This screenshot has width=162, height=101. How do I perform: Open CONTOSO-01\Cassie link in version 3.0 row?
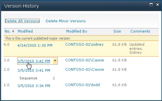pyautogui.click(x=85, y=60)
